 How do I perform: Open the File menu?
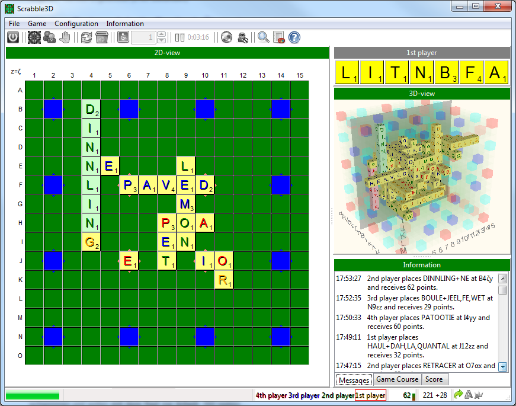click(14, 24)
